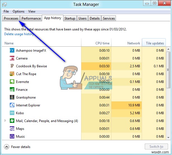Open the Services tab
The width and height of the screenshot is (172, 155).
tap(109, 18)
